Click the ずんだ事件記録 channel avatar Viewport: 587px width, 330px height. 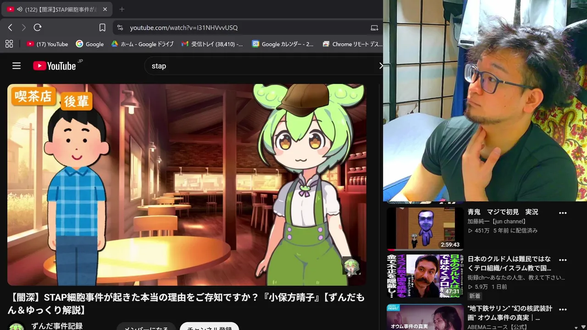point(17,327)
